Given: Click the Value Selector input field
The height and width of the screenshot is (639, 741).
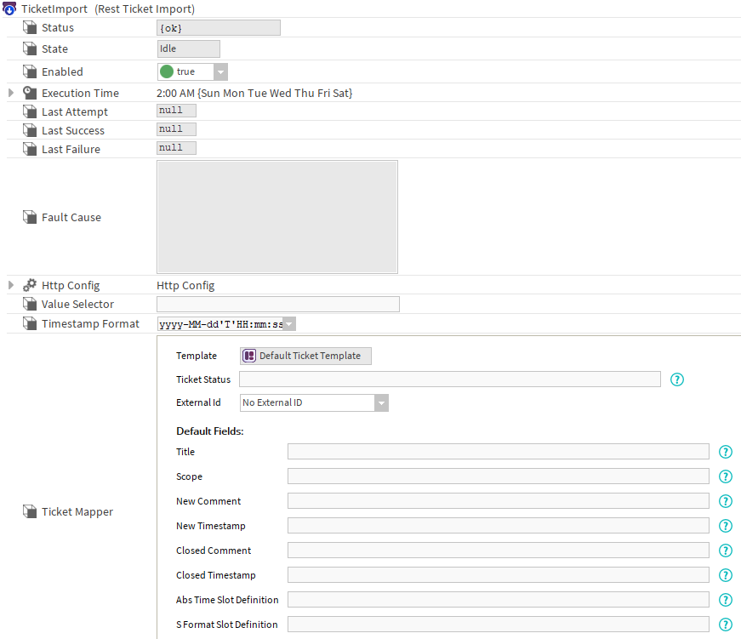Looking at the screenshot, I should point(278,304).
